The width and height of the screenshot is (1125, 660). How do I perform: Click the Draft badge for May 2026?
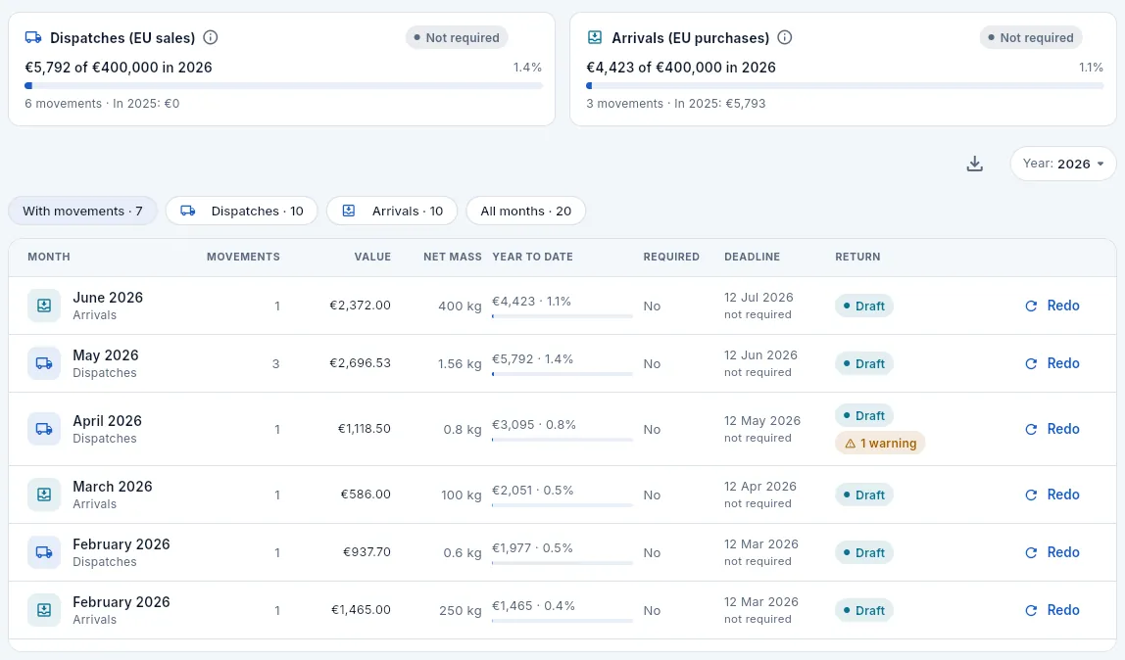(x=864, y=364)
